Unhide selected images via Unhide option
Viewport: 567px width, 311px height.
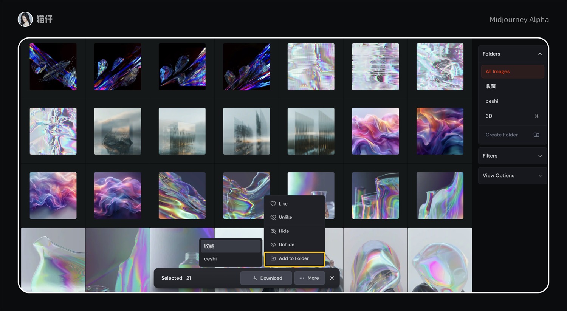point(286,244)
